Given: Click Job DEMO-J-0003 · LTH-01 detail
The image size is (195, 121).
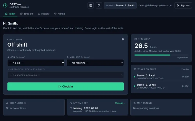Looking at the screenshot, I should (151, 78).
